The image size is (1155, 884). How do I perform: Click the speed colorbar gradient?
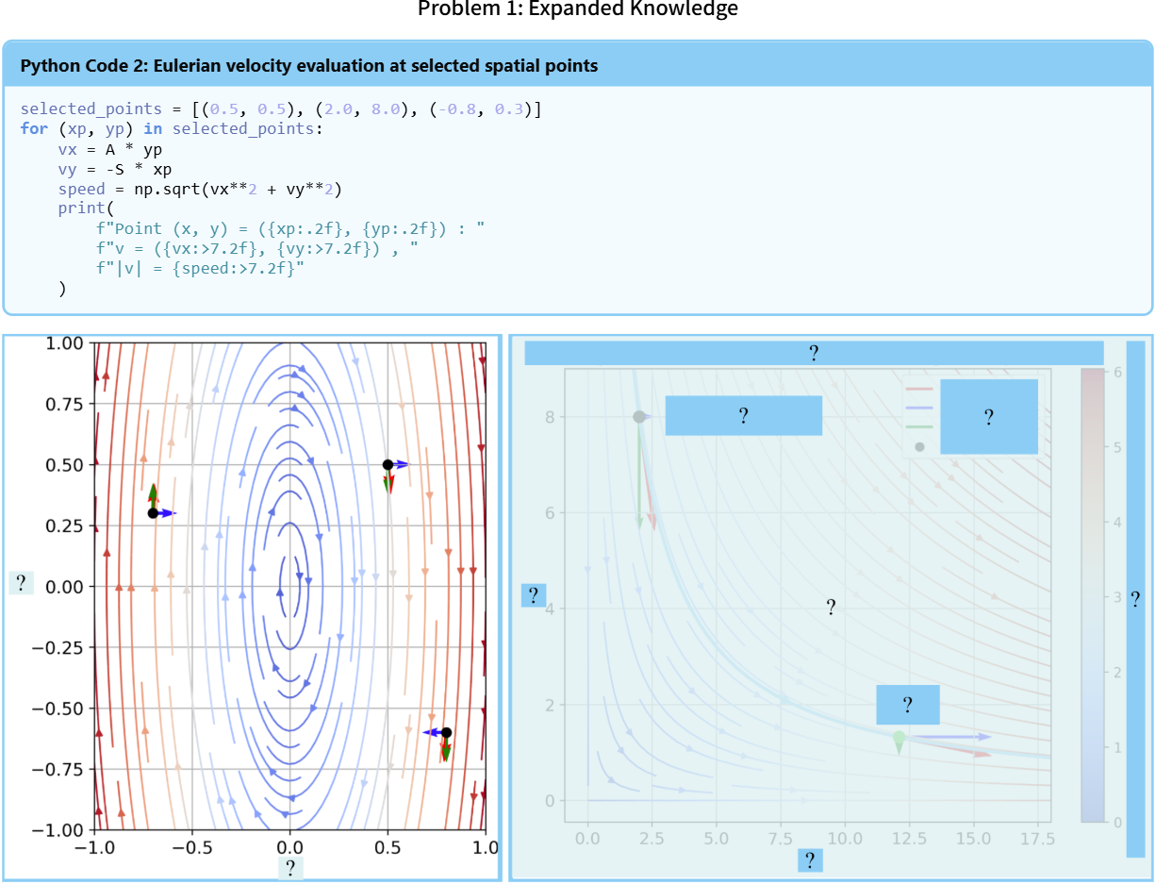tap(1093, 595)
